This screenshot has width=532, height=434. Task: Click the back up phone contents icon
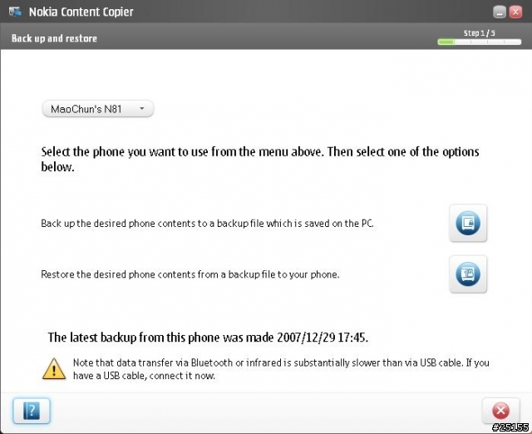click(x=468, y=223)
